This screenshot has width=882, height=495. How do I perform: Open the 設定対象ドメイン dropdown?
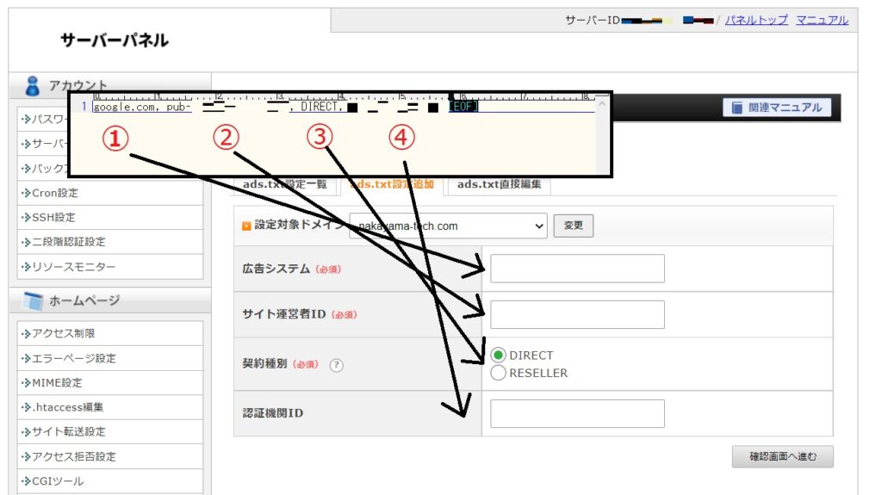pyautogui.click(x=448, y=226)
